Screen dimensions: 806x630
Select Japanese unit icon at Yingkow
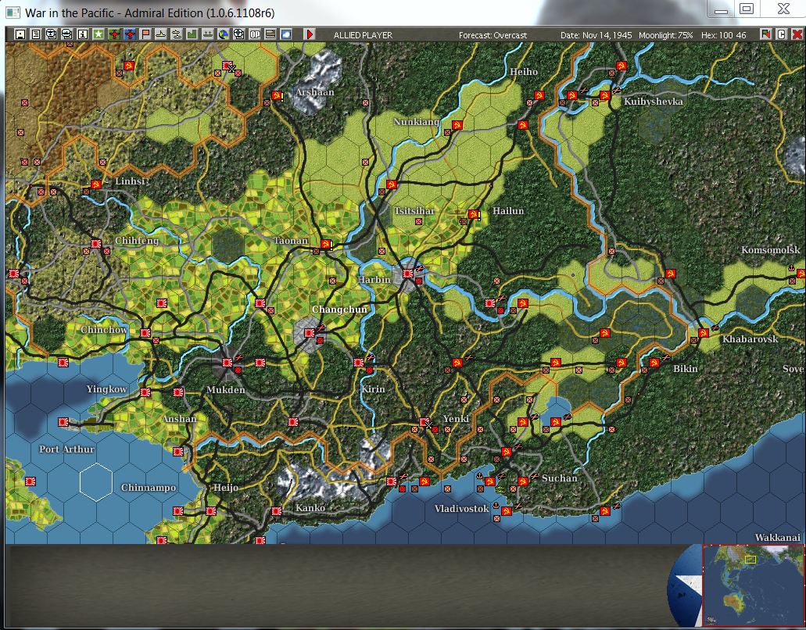[x=145, y=392]
